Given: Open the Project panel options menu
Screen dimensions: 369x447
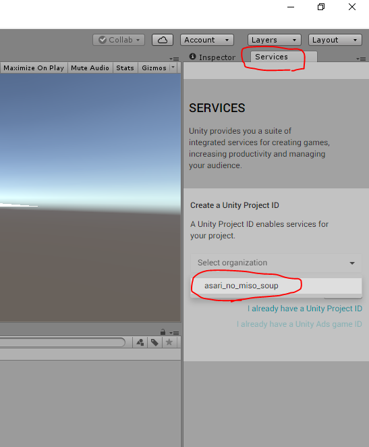Looking at the screenshot, I should (174, 333).
